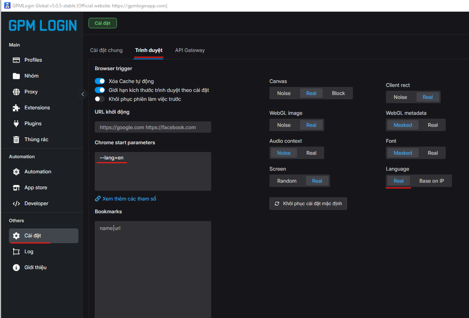Open Plugins via the plug icon

coord(16,124)
